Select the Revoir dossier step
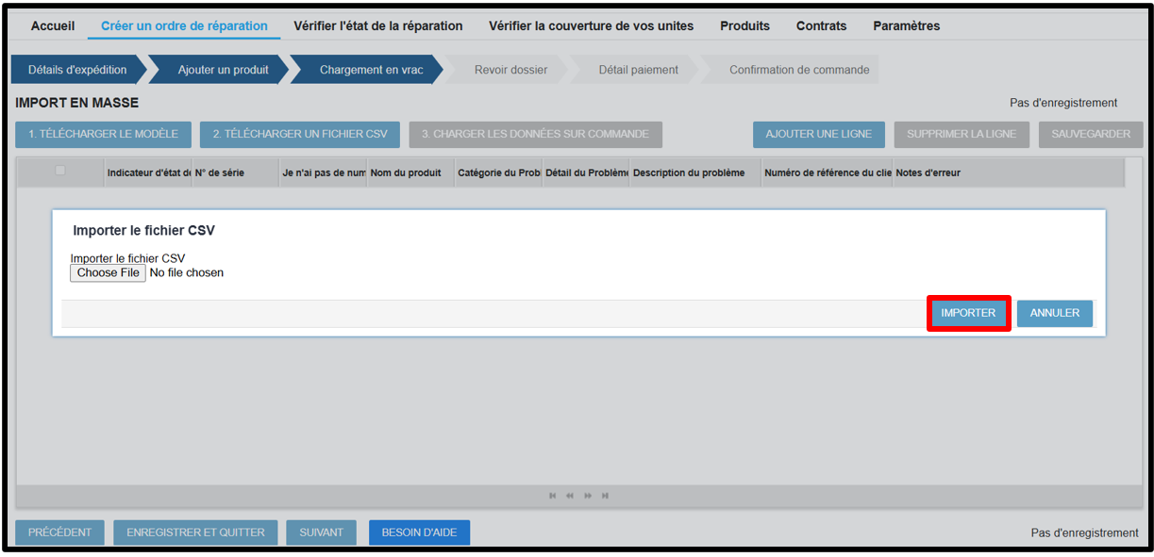This screenshot has height=557, width=1154. coord(510,70)
